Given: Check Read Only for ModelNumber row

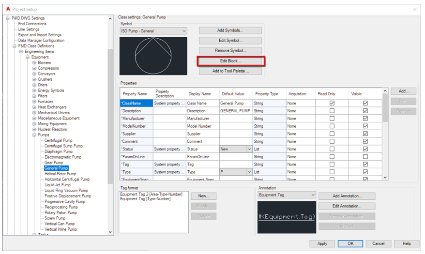Looking at the screenshot, I should pos(332,126).
